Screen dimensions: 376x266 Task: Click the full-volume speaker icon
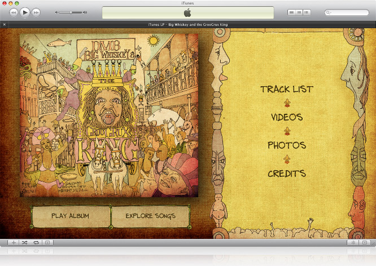(x=85, y=12)
